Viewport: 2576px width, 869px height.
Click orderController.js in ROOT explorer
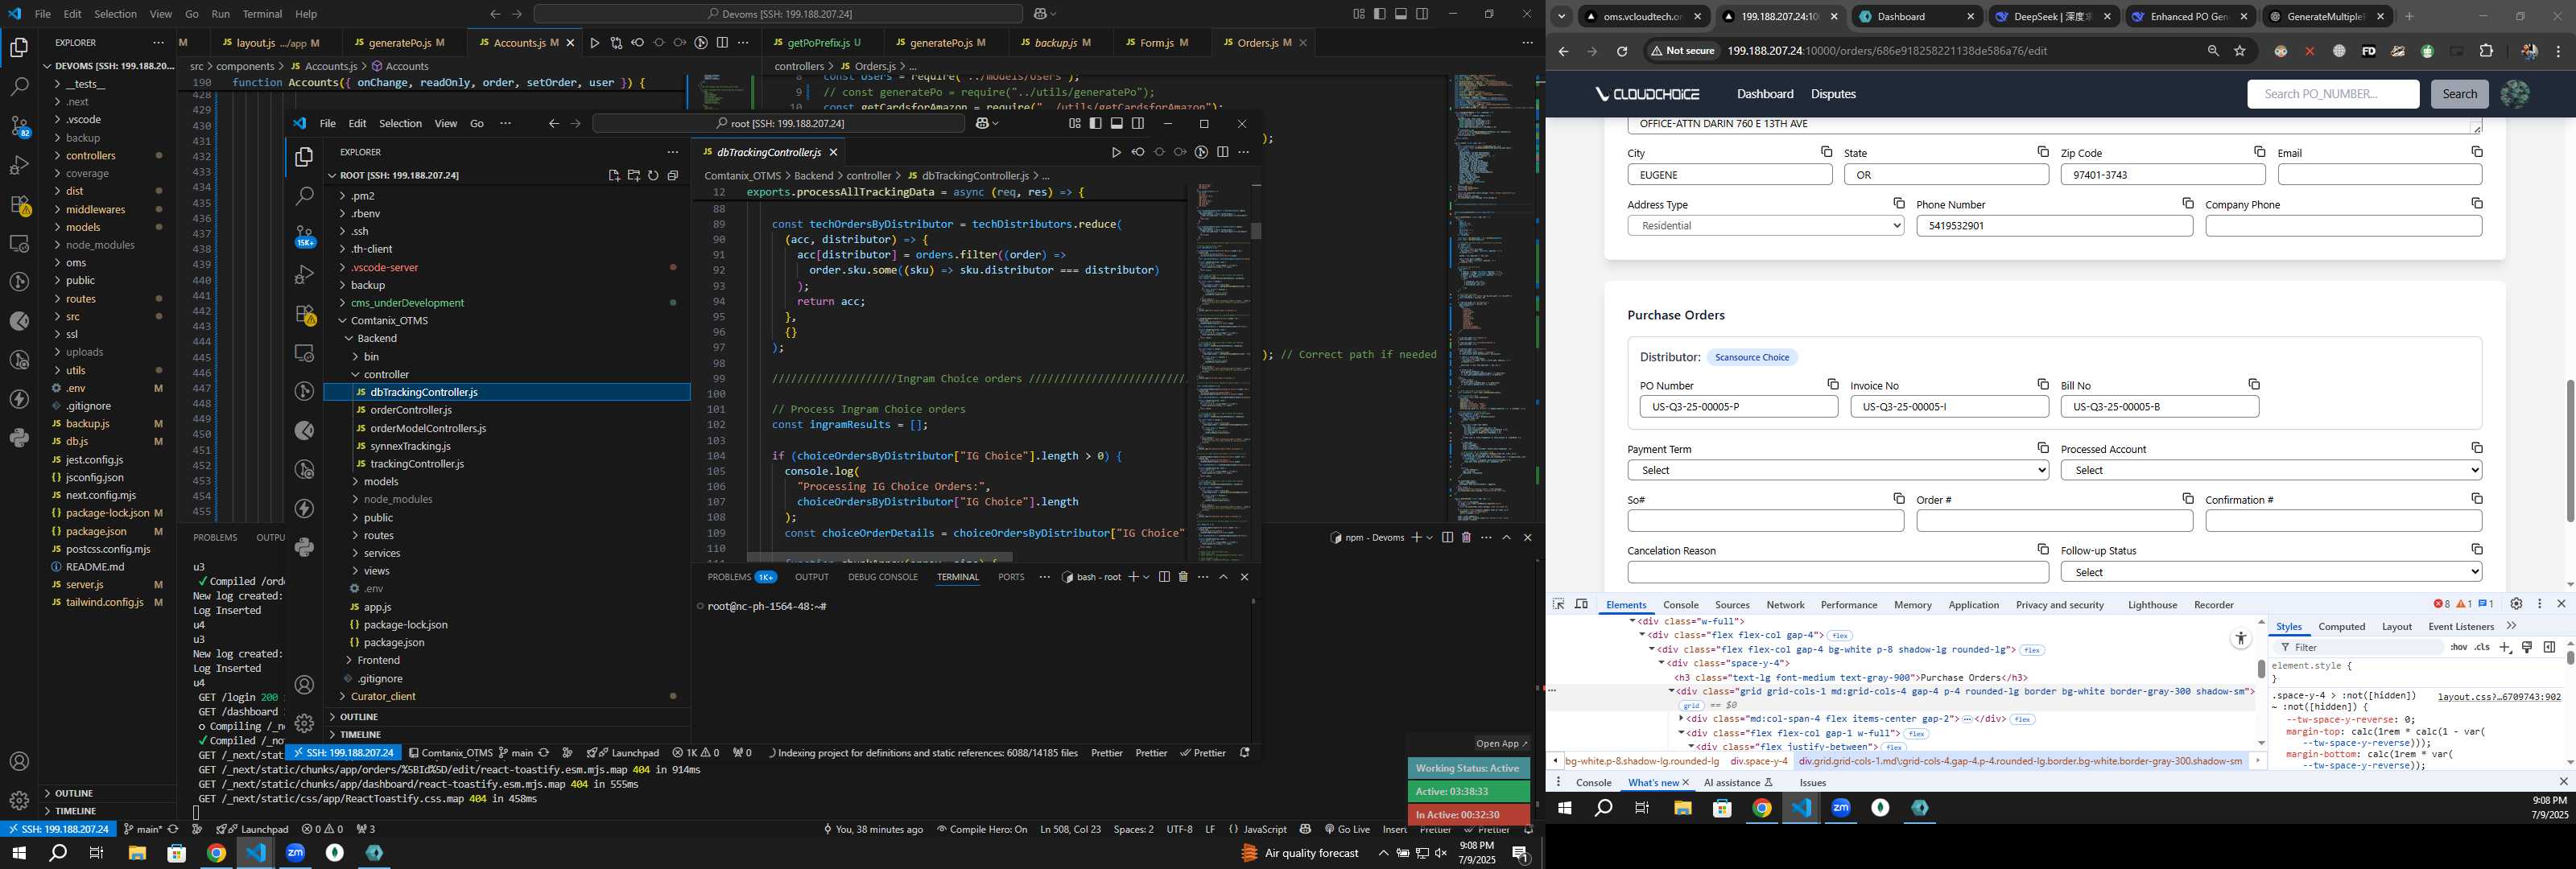point(410,410)
